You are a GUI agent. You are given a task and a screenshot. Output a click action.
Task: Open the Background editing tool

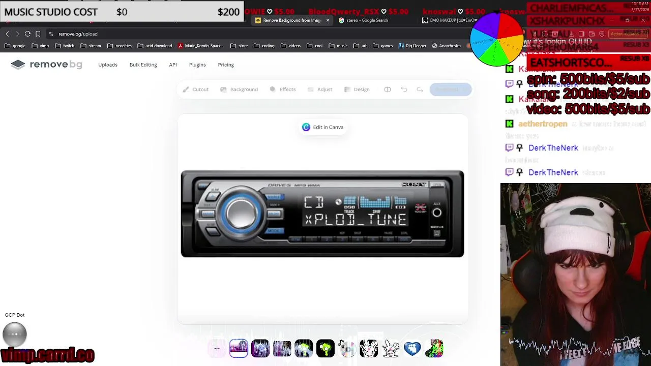(x=239, y=89)
